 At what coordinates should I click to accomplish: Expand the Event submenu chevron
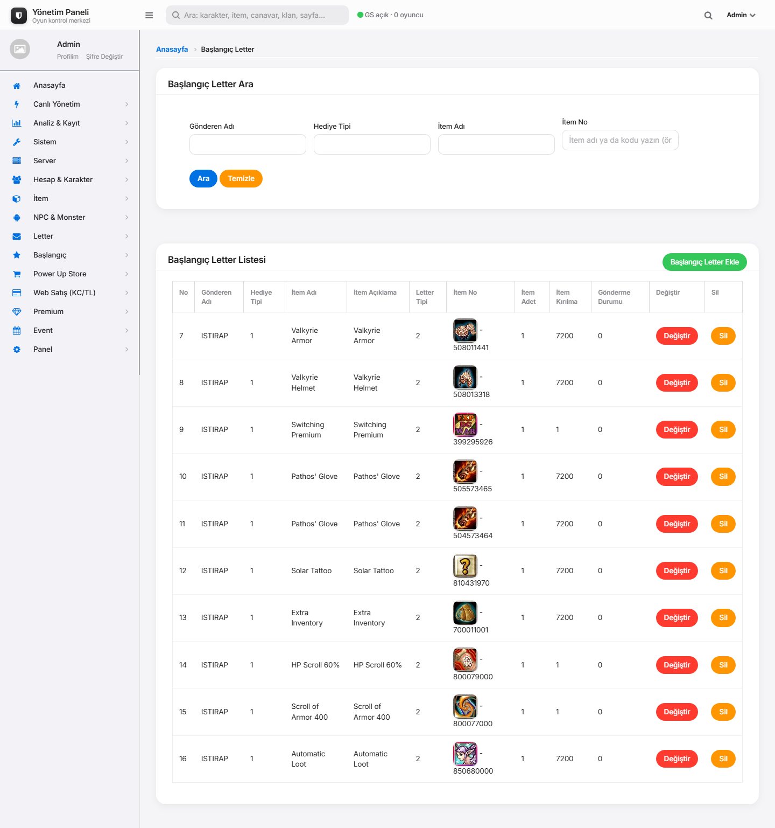(x=127, y=331)
